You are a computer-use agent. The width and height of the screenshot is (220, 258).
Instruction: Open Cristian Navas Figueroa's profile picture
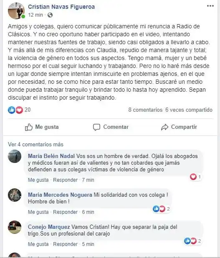[16, 11]
